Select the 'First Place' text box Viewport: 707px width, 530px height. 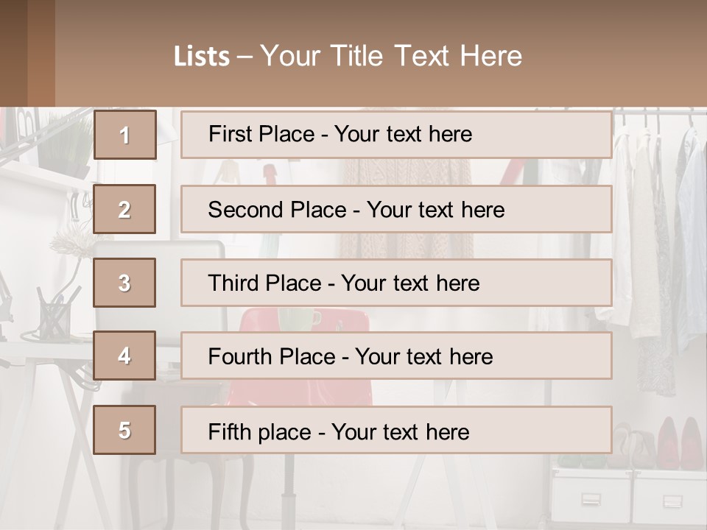pos(396,135)
